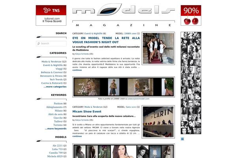The image size is (237, 158).
Task: Click the small question mark icon
Action: [182, 139]
